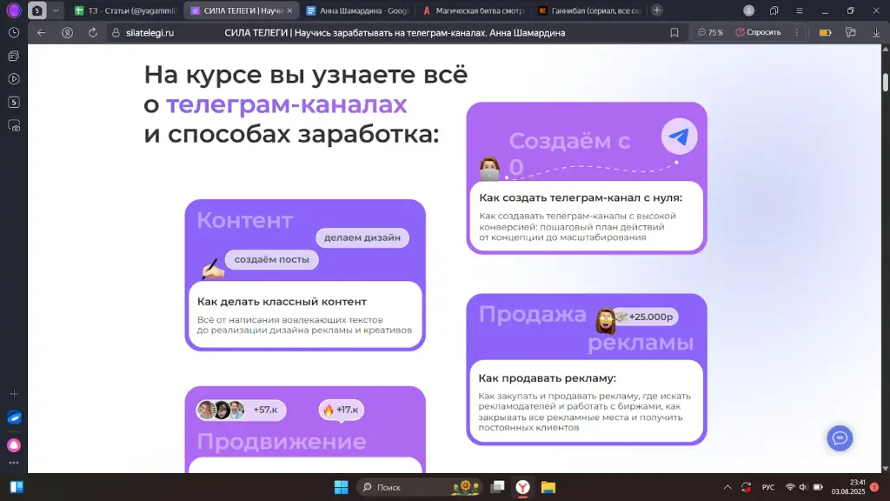Open the blue messenger icon in sidebar
The height and width of the screenshot is (501, 890).
(14, 418)
